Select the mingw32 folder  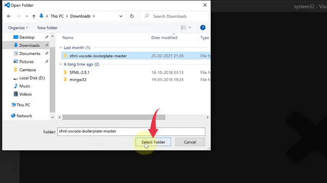(x=78, y=80)
